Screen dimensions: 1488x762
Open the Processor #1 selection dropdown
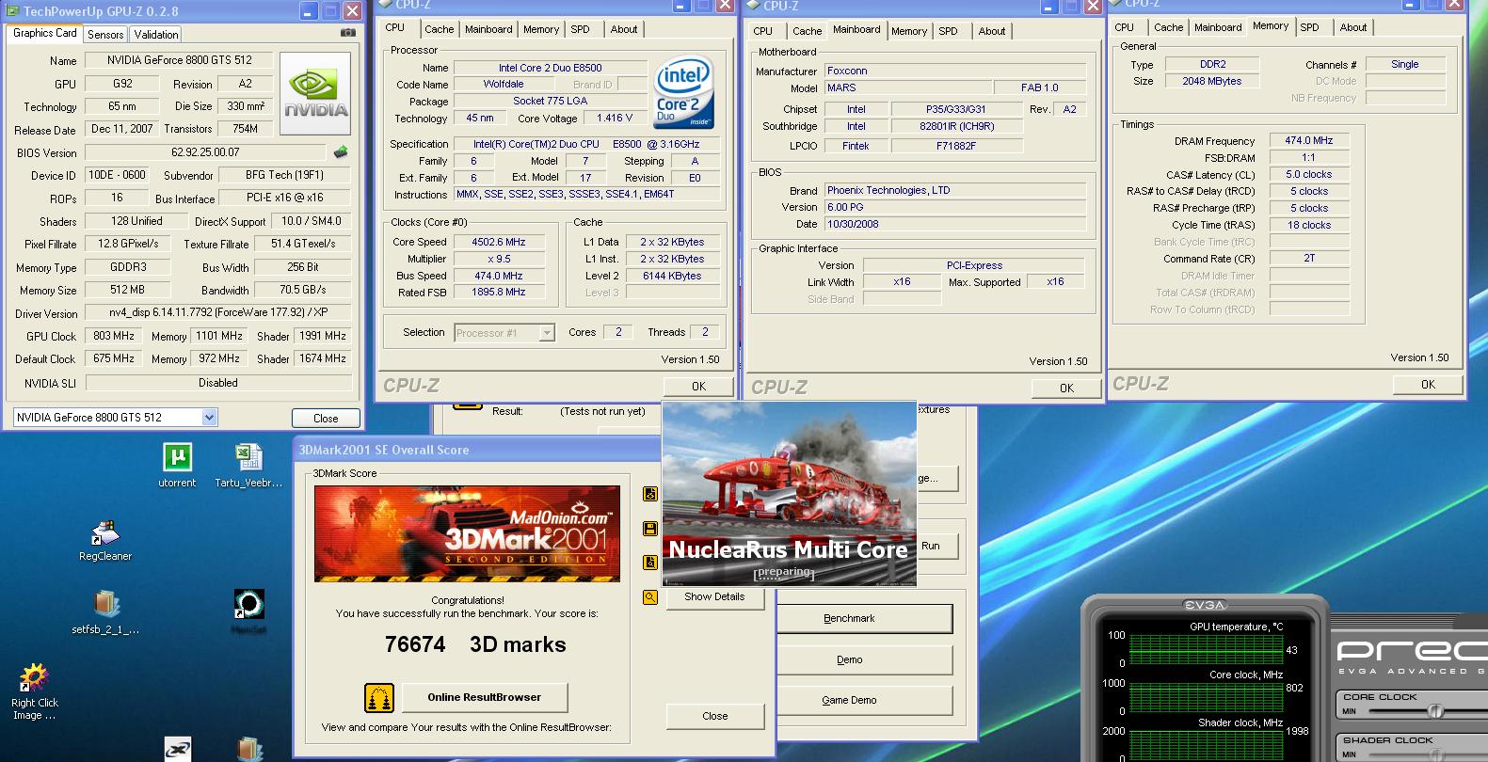coord(547,333)
